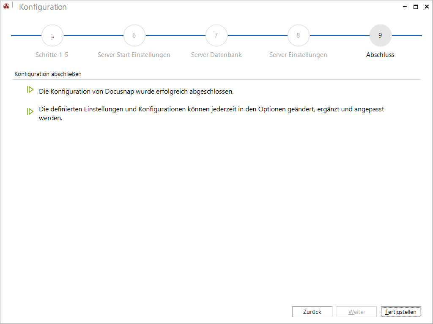This screenshot has height=324, width=433.
Task: Select the Abschluss step label
Action: [x=380, y=55]
